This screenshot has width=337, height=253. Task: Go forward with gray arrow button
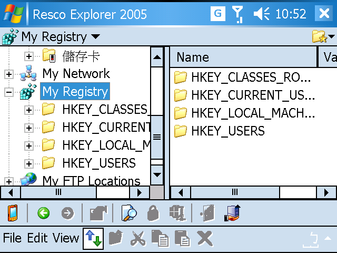coord(67,213)
